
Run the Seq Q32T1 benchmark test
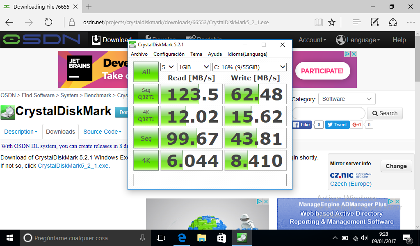(146, 94)
